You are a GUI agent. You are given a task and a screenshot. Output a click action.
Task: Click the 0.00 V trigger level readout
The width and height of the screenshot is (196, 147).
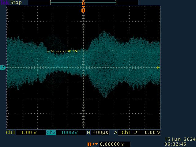(153, 133)
